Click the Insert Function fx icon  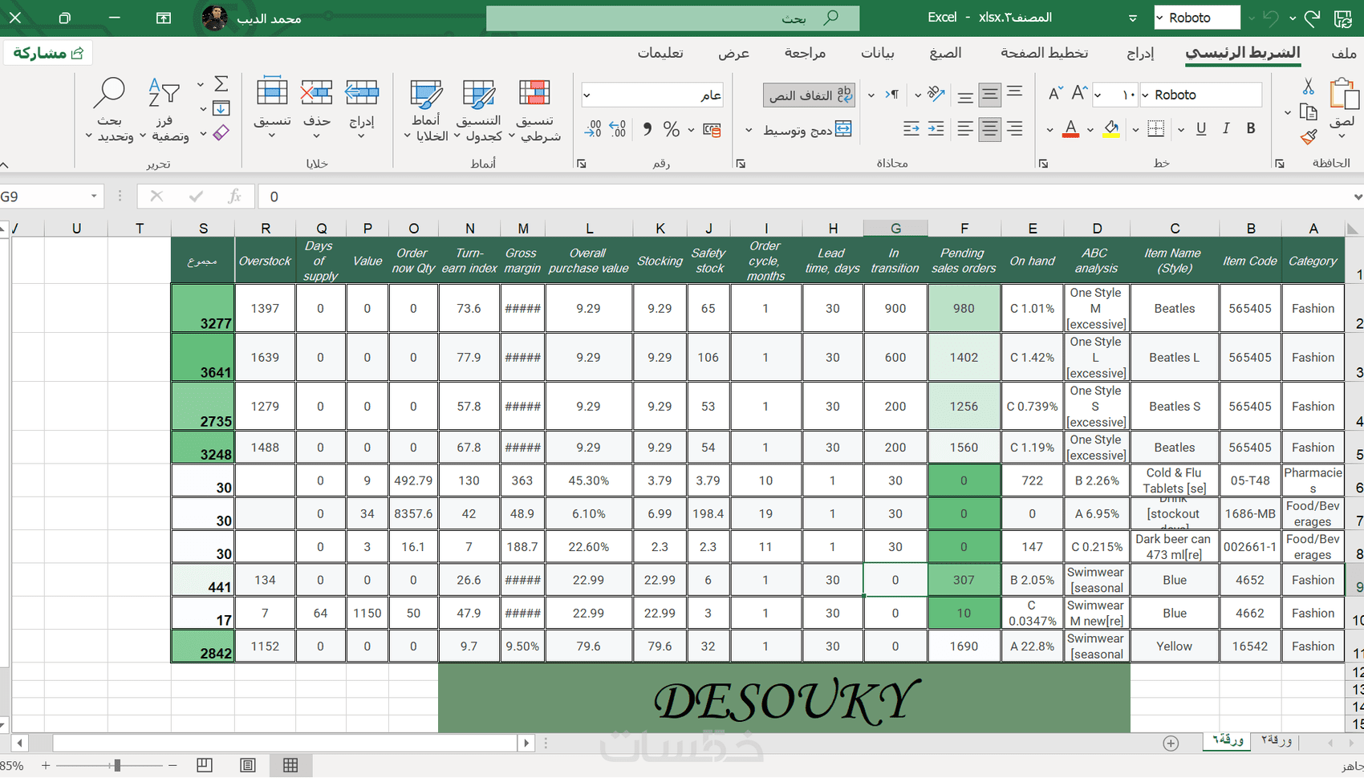tap(234, 197)
